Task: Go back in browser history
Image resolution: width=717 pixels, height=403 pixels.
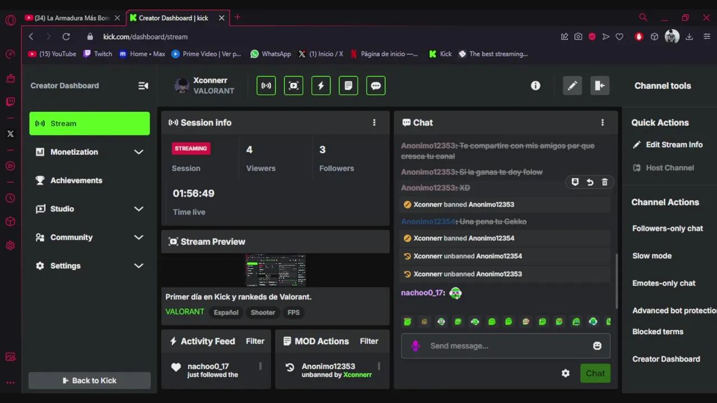Action: tap(31, 36)
